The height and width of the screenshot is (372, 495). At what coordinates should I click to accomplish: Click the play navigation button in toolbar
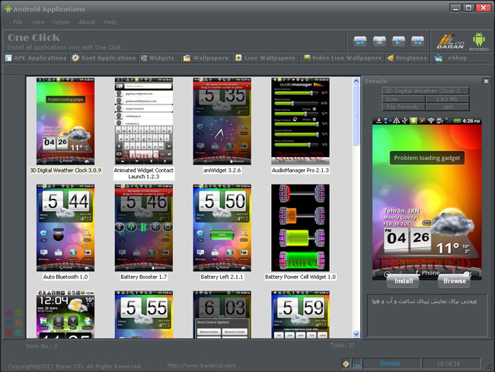tap(398, 41)
